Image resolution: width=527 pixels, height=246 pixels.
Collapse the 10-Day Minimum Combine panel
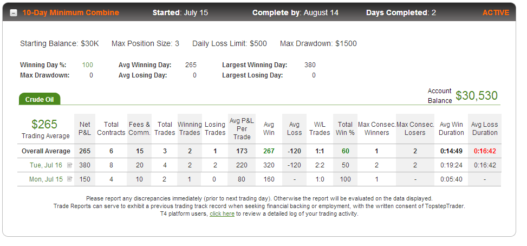pos(14,13)
